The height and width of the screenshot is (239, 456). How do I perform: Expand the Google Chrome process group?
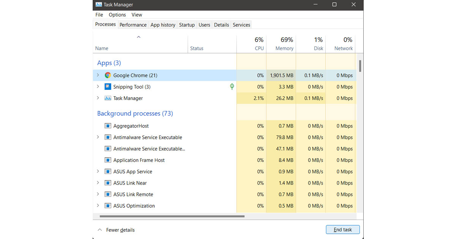98,75
